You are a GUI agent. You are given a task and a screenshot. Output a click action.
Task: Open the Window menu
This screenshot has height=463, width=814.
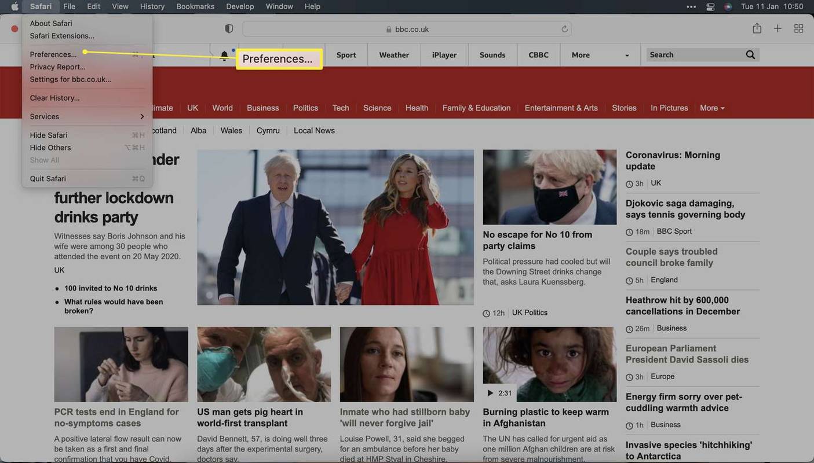coord(279,6)
